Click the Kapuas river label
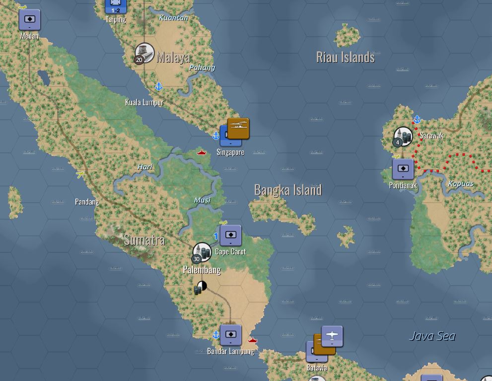492x381 pixels. point(461,184)
